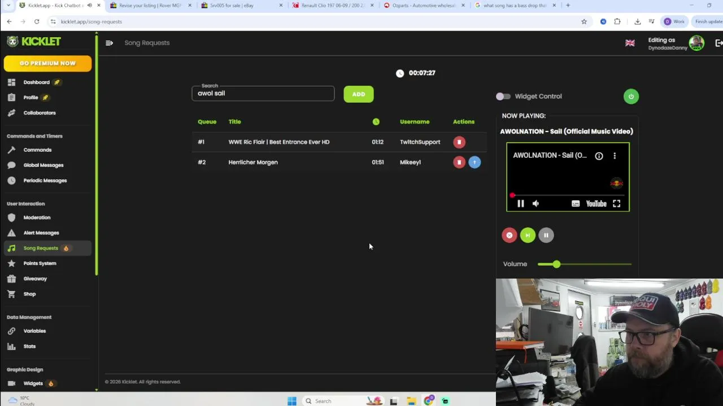Switch to the eBay Srv005 for sale tab
Screen dimensions: 723x406
pos(242,6)
